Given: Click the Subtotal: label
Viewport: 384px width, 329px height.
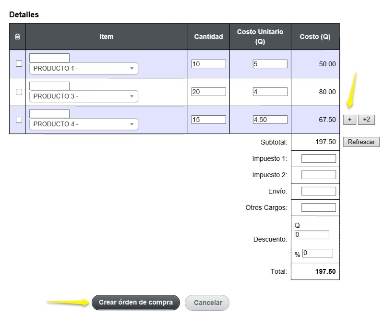Looking at the screenshot, I should (x=274, y=142).
